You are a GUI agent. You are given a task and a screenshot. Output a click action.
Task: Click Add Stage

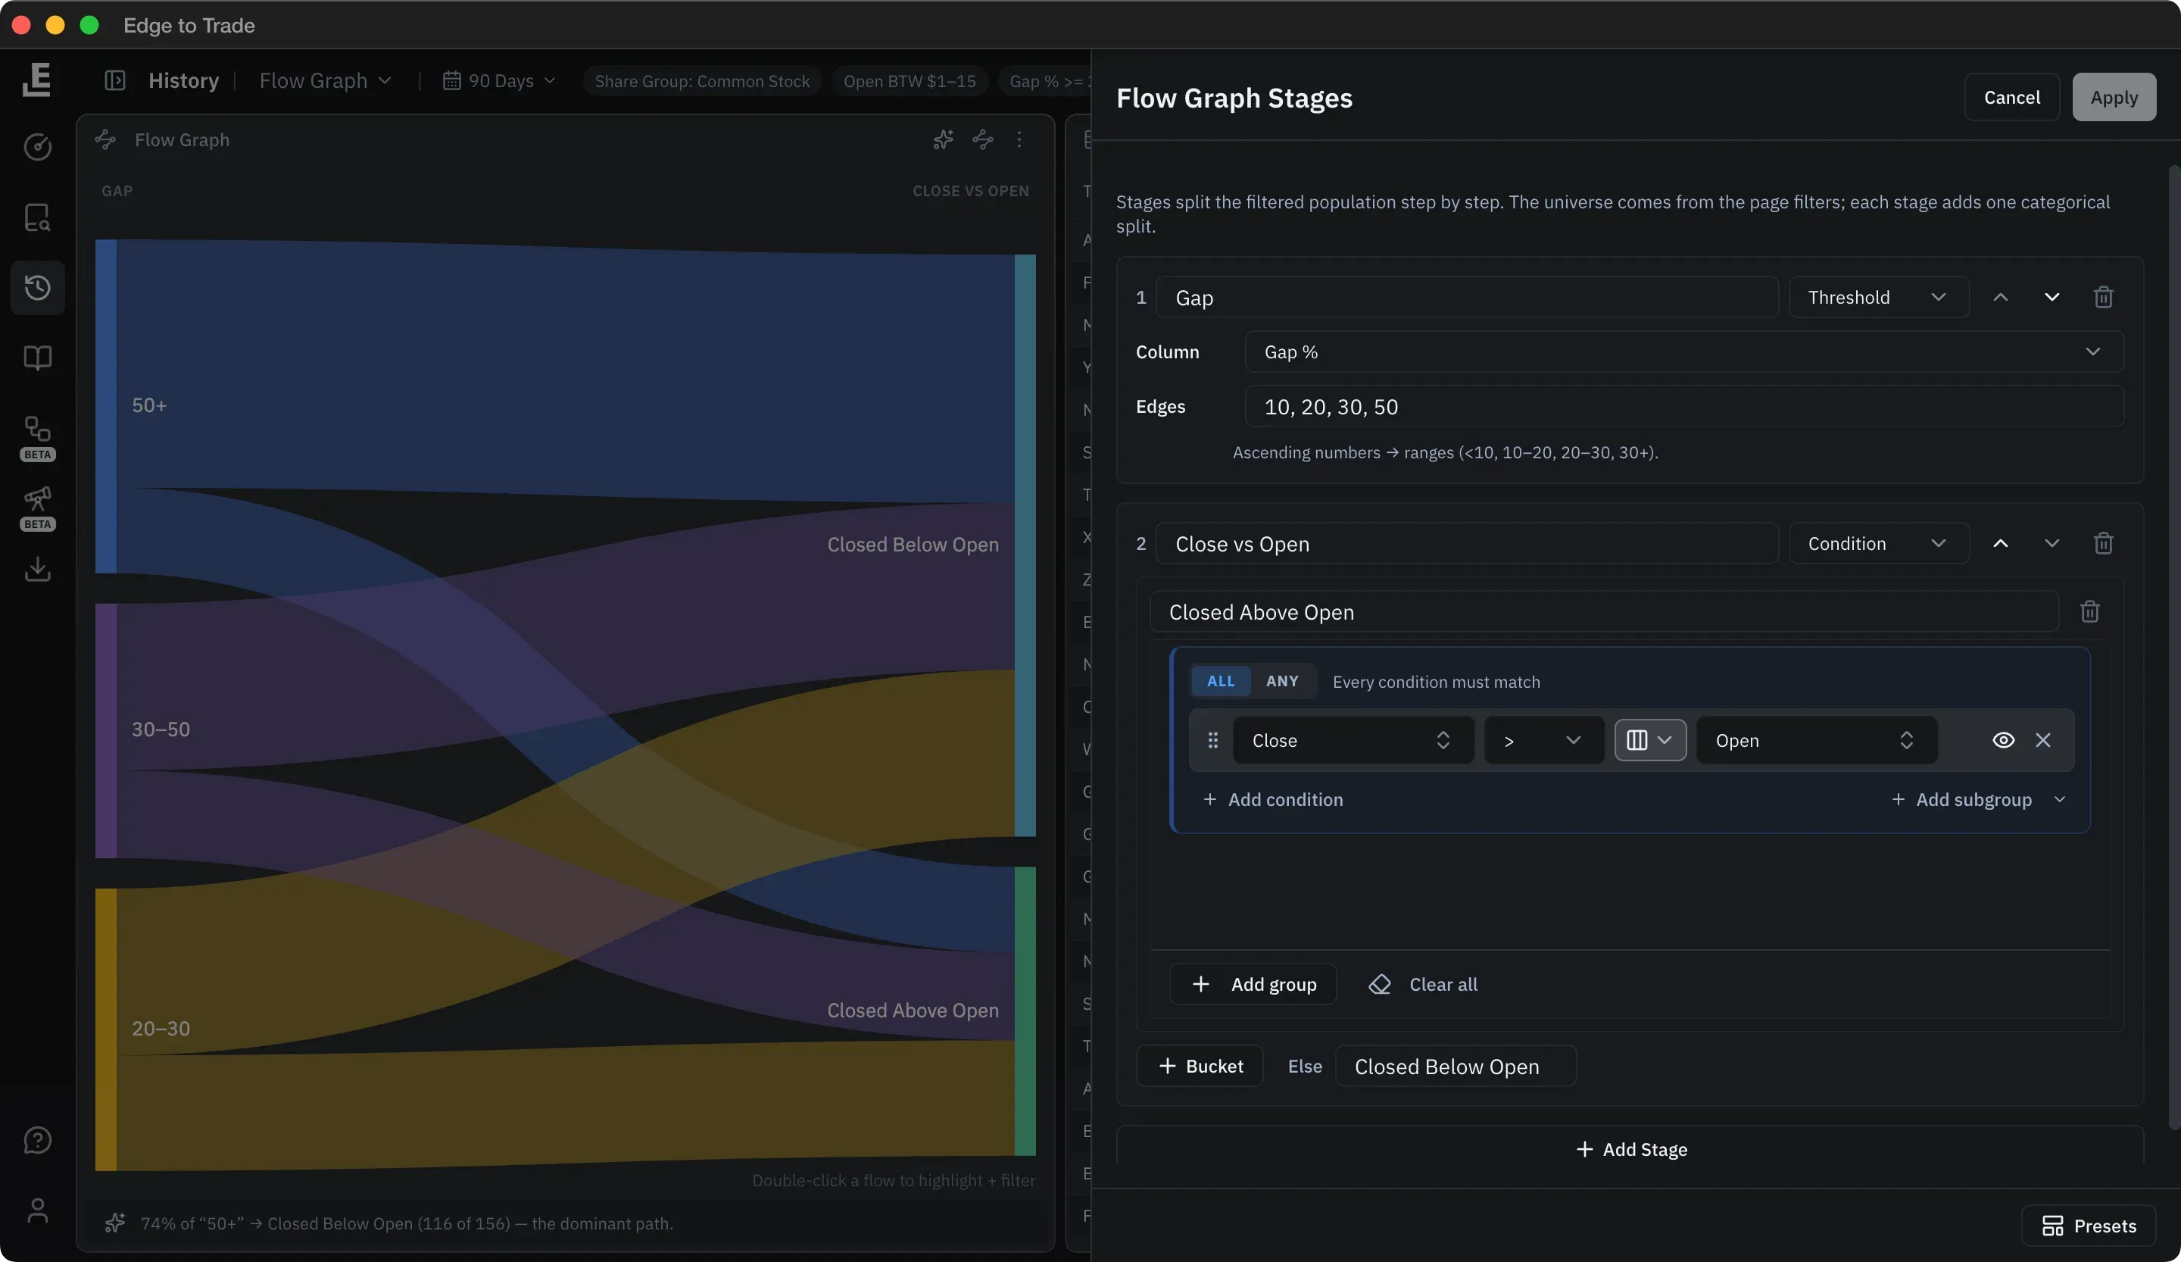click(x=1630, y=1148)
